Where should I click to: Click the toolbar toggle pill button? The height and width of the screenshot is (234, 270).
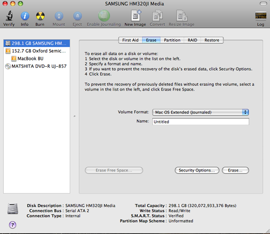264,4
